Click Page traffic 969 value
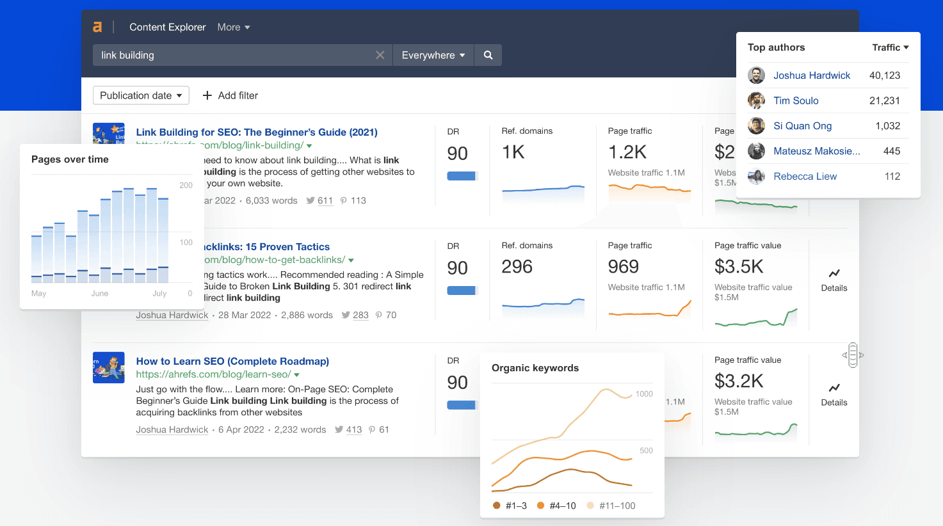The image size is (943, 526). 624,266
